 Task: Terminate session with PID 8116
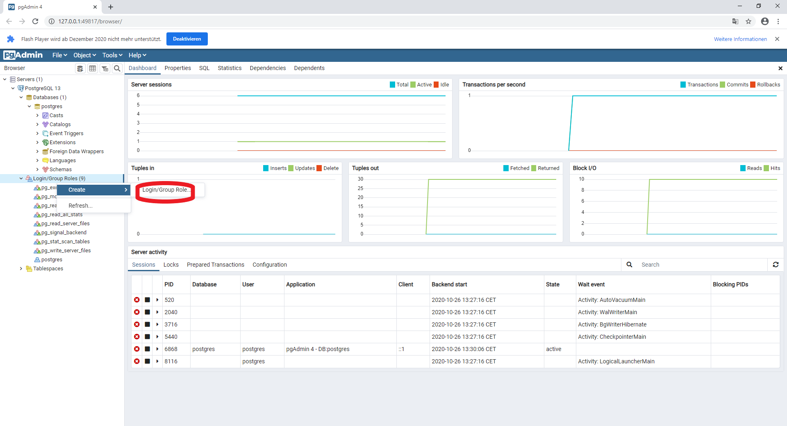(137, 361)
